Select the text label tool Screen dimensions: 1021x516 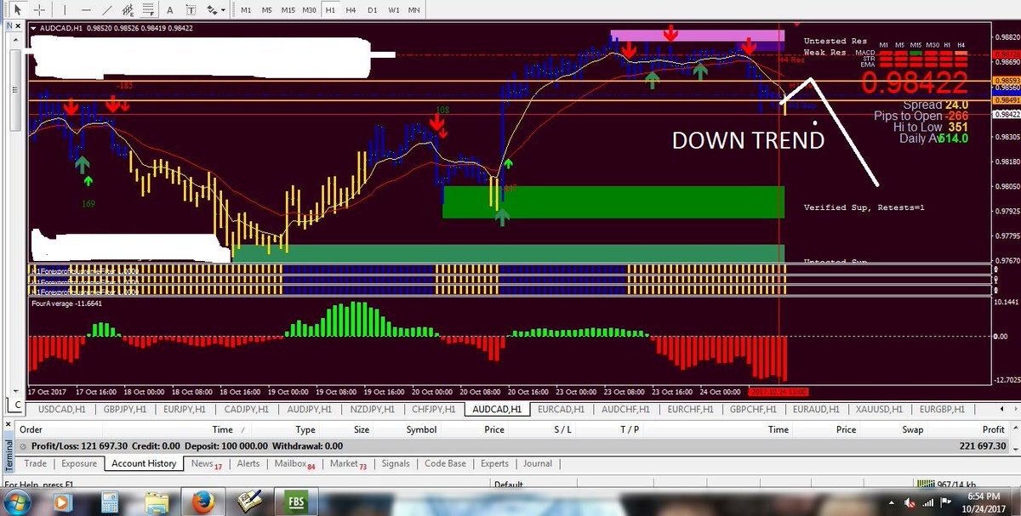(191, 10)
